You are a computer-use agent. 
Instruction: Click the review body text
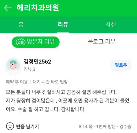[x=67, y=101]
